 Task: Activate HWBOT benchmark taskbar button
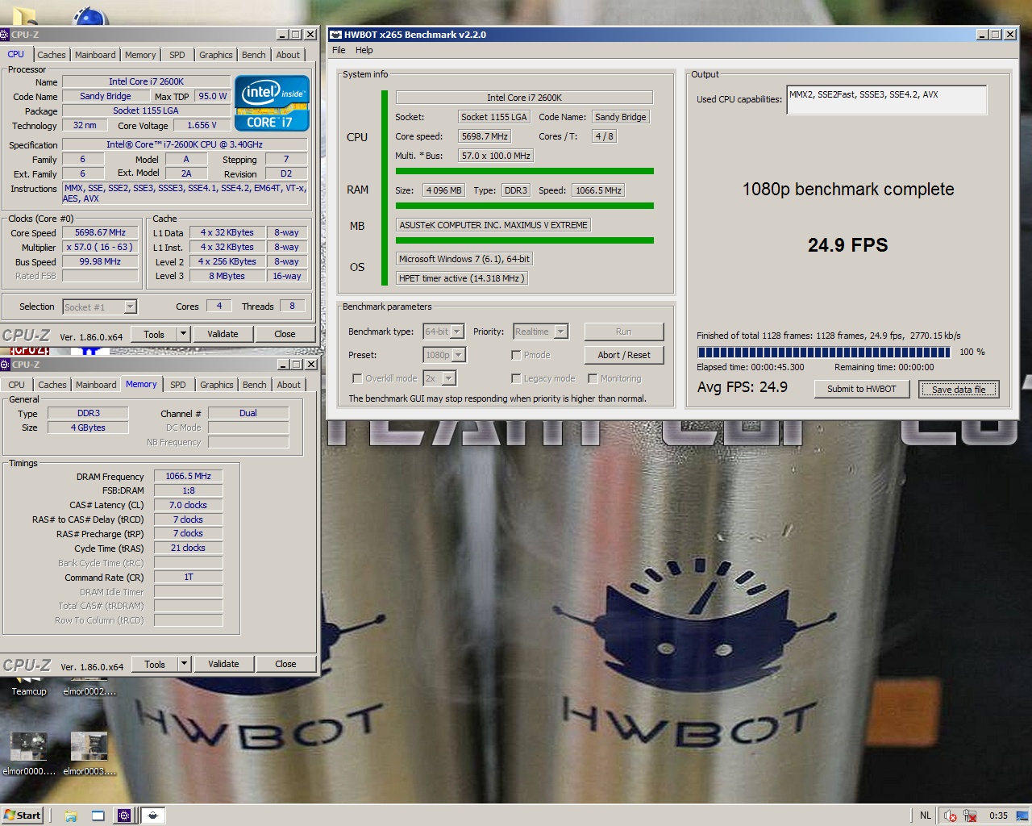152,816
